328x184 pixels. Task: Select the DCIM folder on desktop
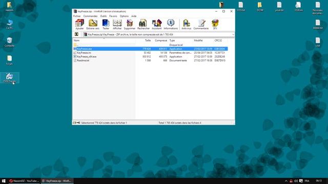(x=260, y=7)
